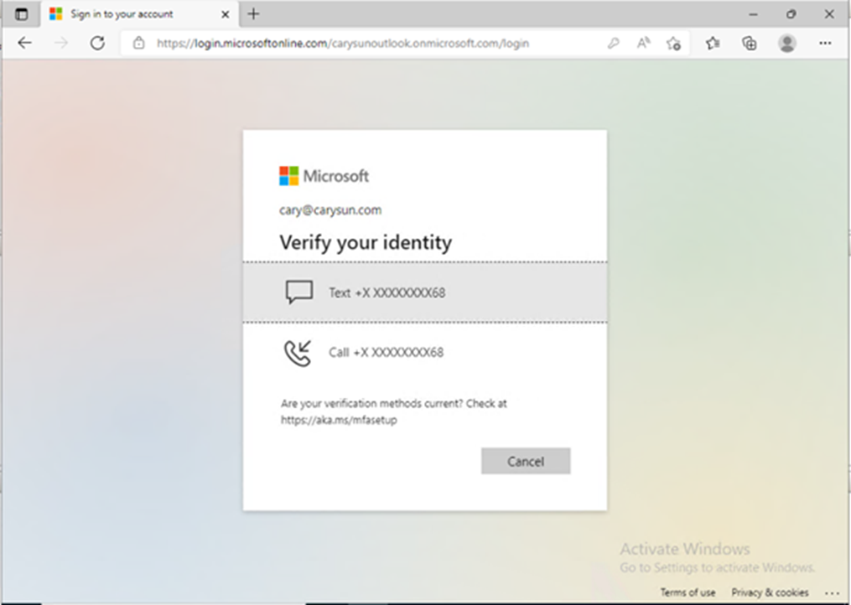Click the incoming phone call icon
The width and height of the screenshot is (851, 605).
click(298, 353)
